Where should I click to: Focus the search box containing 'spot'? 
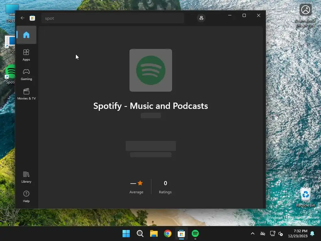click(x=113, y=18)
